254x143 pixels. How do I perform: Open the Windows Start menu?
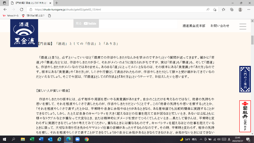pyautogui.click(x=4, y=139)
